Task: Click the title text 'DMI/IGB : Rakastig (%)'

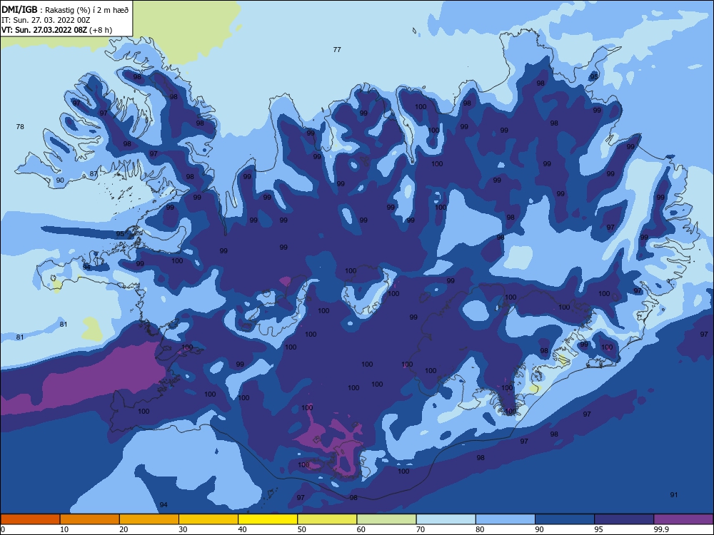Action: coord(47,10)
